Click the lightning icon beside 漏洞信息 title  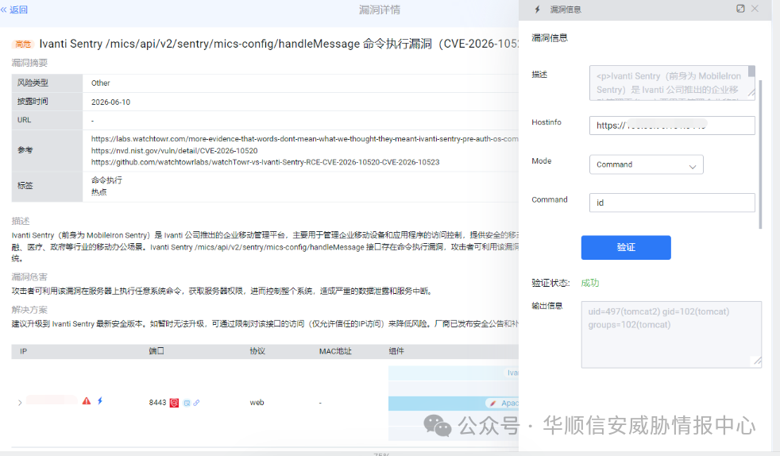537,10
